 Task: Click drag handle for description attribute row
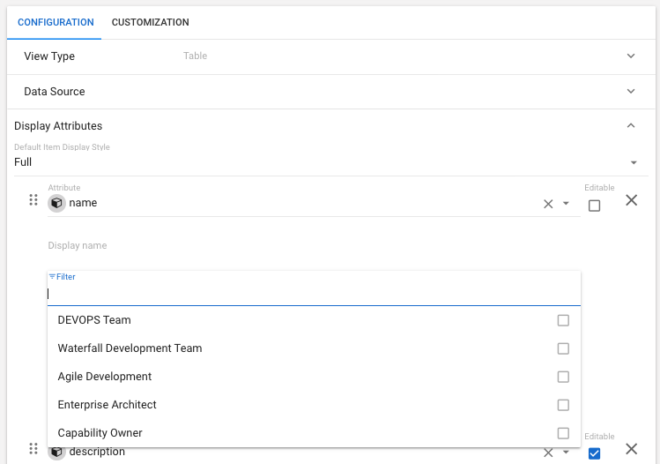(x=33, y=449)
